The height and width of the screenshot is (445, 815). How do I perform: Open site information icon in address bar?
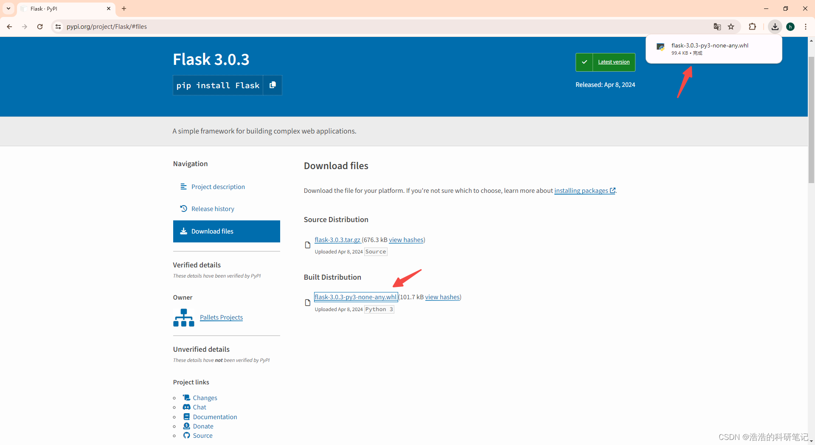[x=58, y=27]
